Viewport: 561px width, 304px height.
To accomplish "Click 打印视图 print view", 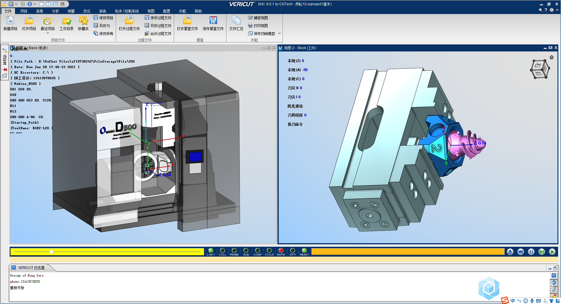I will 258,26.
